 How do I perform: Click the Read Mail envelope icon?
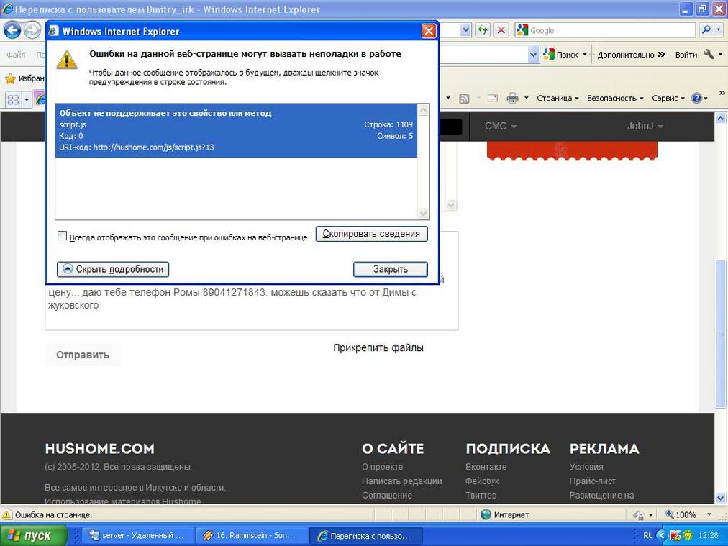(493, 99)
